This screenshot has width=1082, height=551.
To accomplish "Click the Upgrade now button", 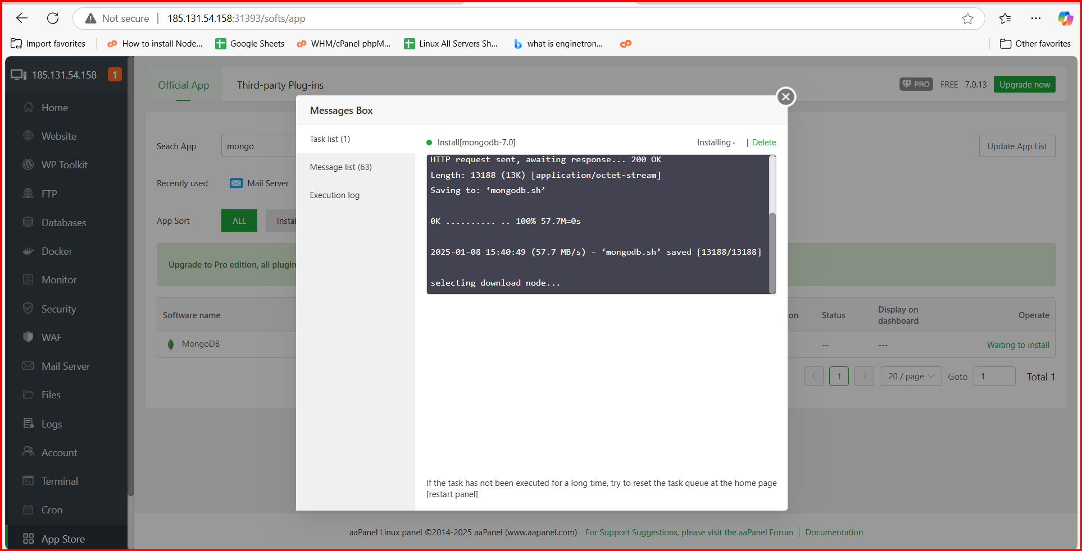I will click(x=1025, y=84).
